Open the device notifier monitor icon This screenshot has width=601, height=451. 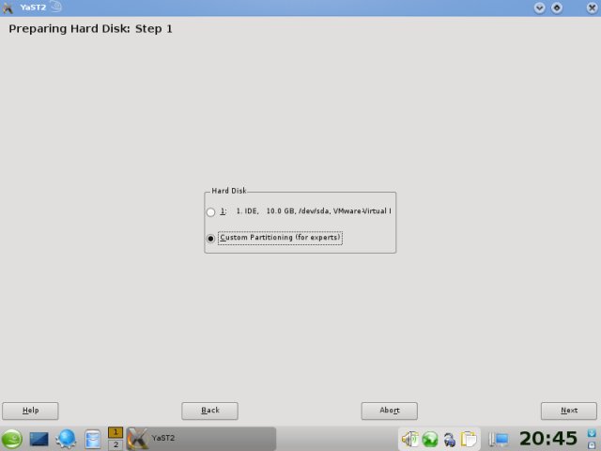(499, 439)
